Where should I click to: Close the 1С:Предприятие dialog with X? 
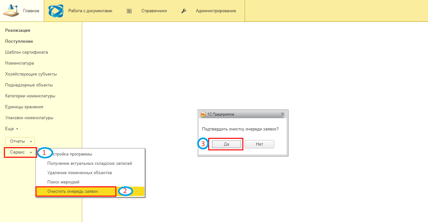click(x=283, y=114)
